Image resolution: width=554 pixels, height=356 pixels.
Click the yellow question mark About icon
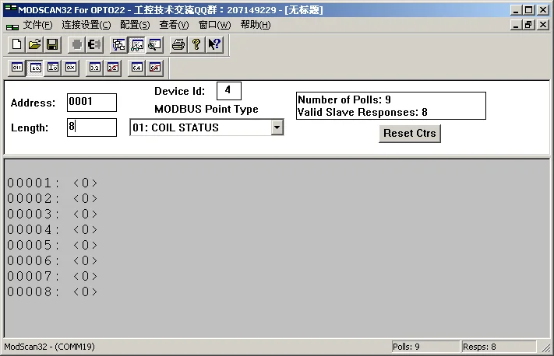(196, 44)
